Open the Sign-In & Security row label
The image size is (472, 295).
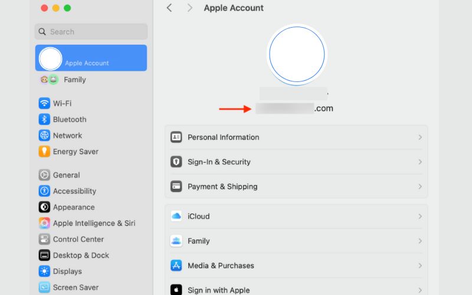[219, 162]
